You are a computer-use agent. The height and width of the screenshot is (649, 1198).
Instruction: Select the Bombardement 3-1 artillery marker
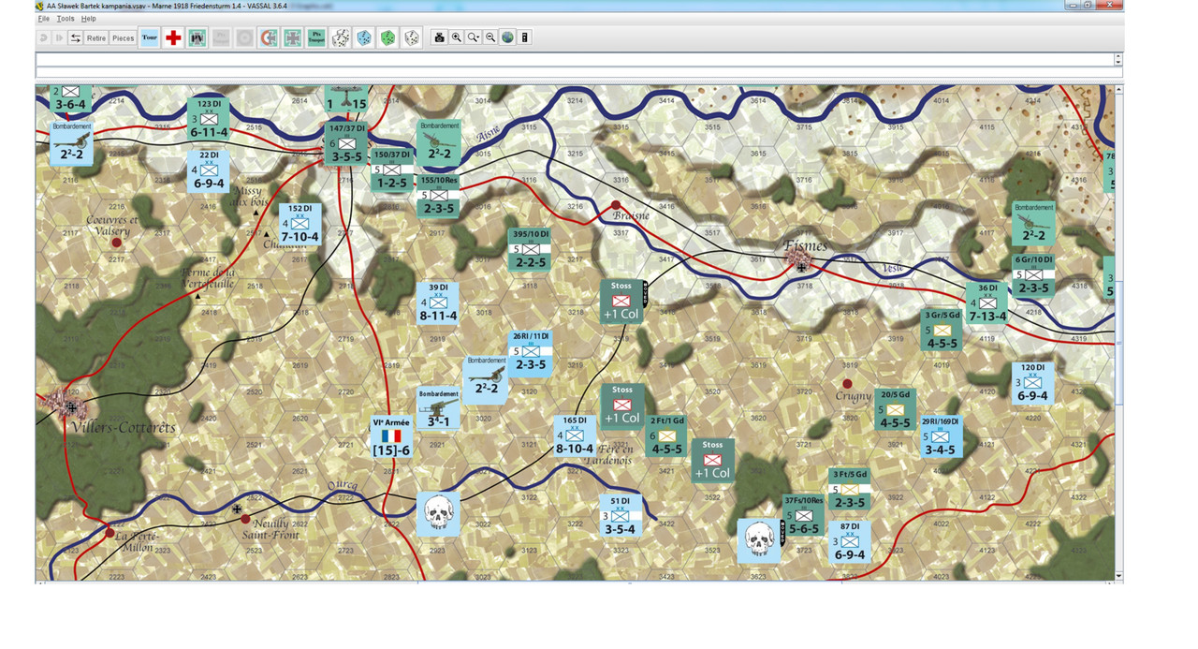click(x=439, y=409)
